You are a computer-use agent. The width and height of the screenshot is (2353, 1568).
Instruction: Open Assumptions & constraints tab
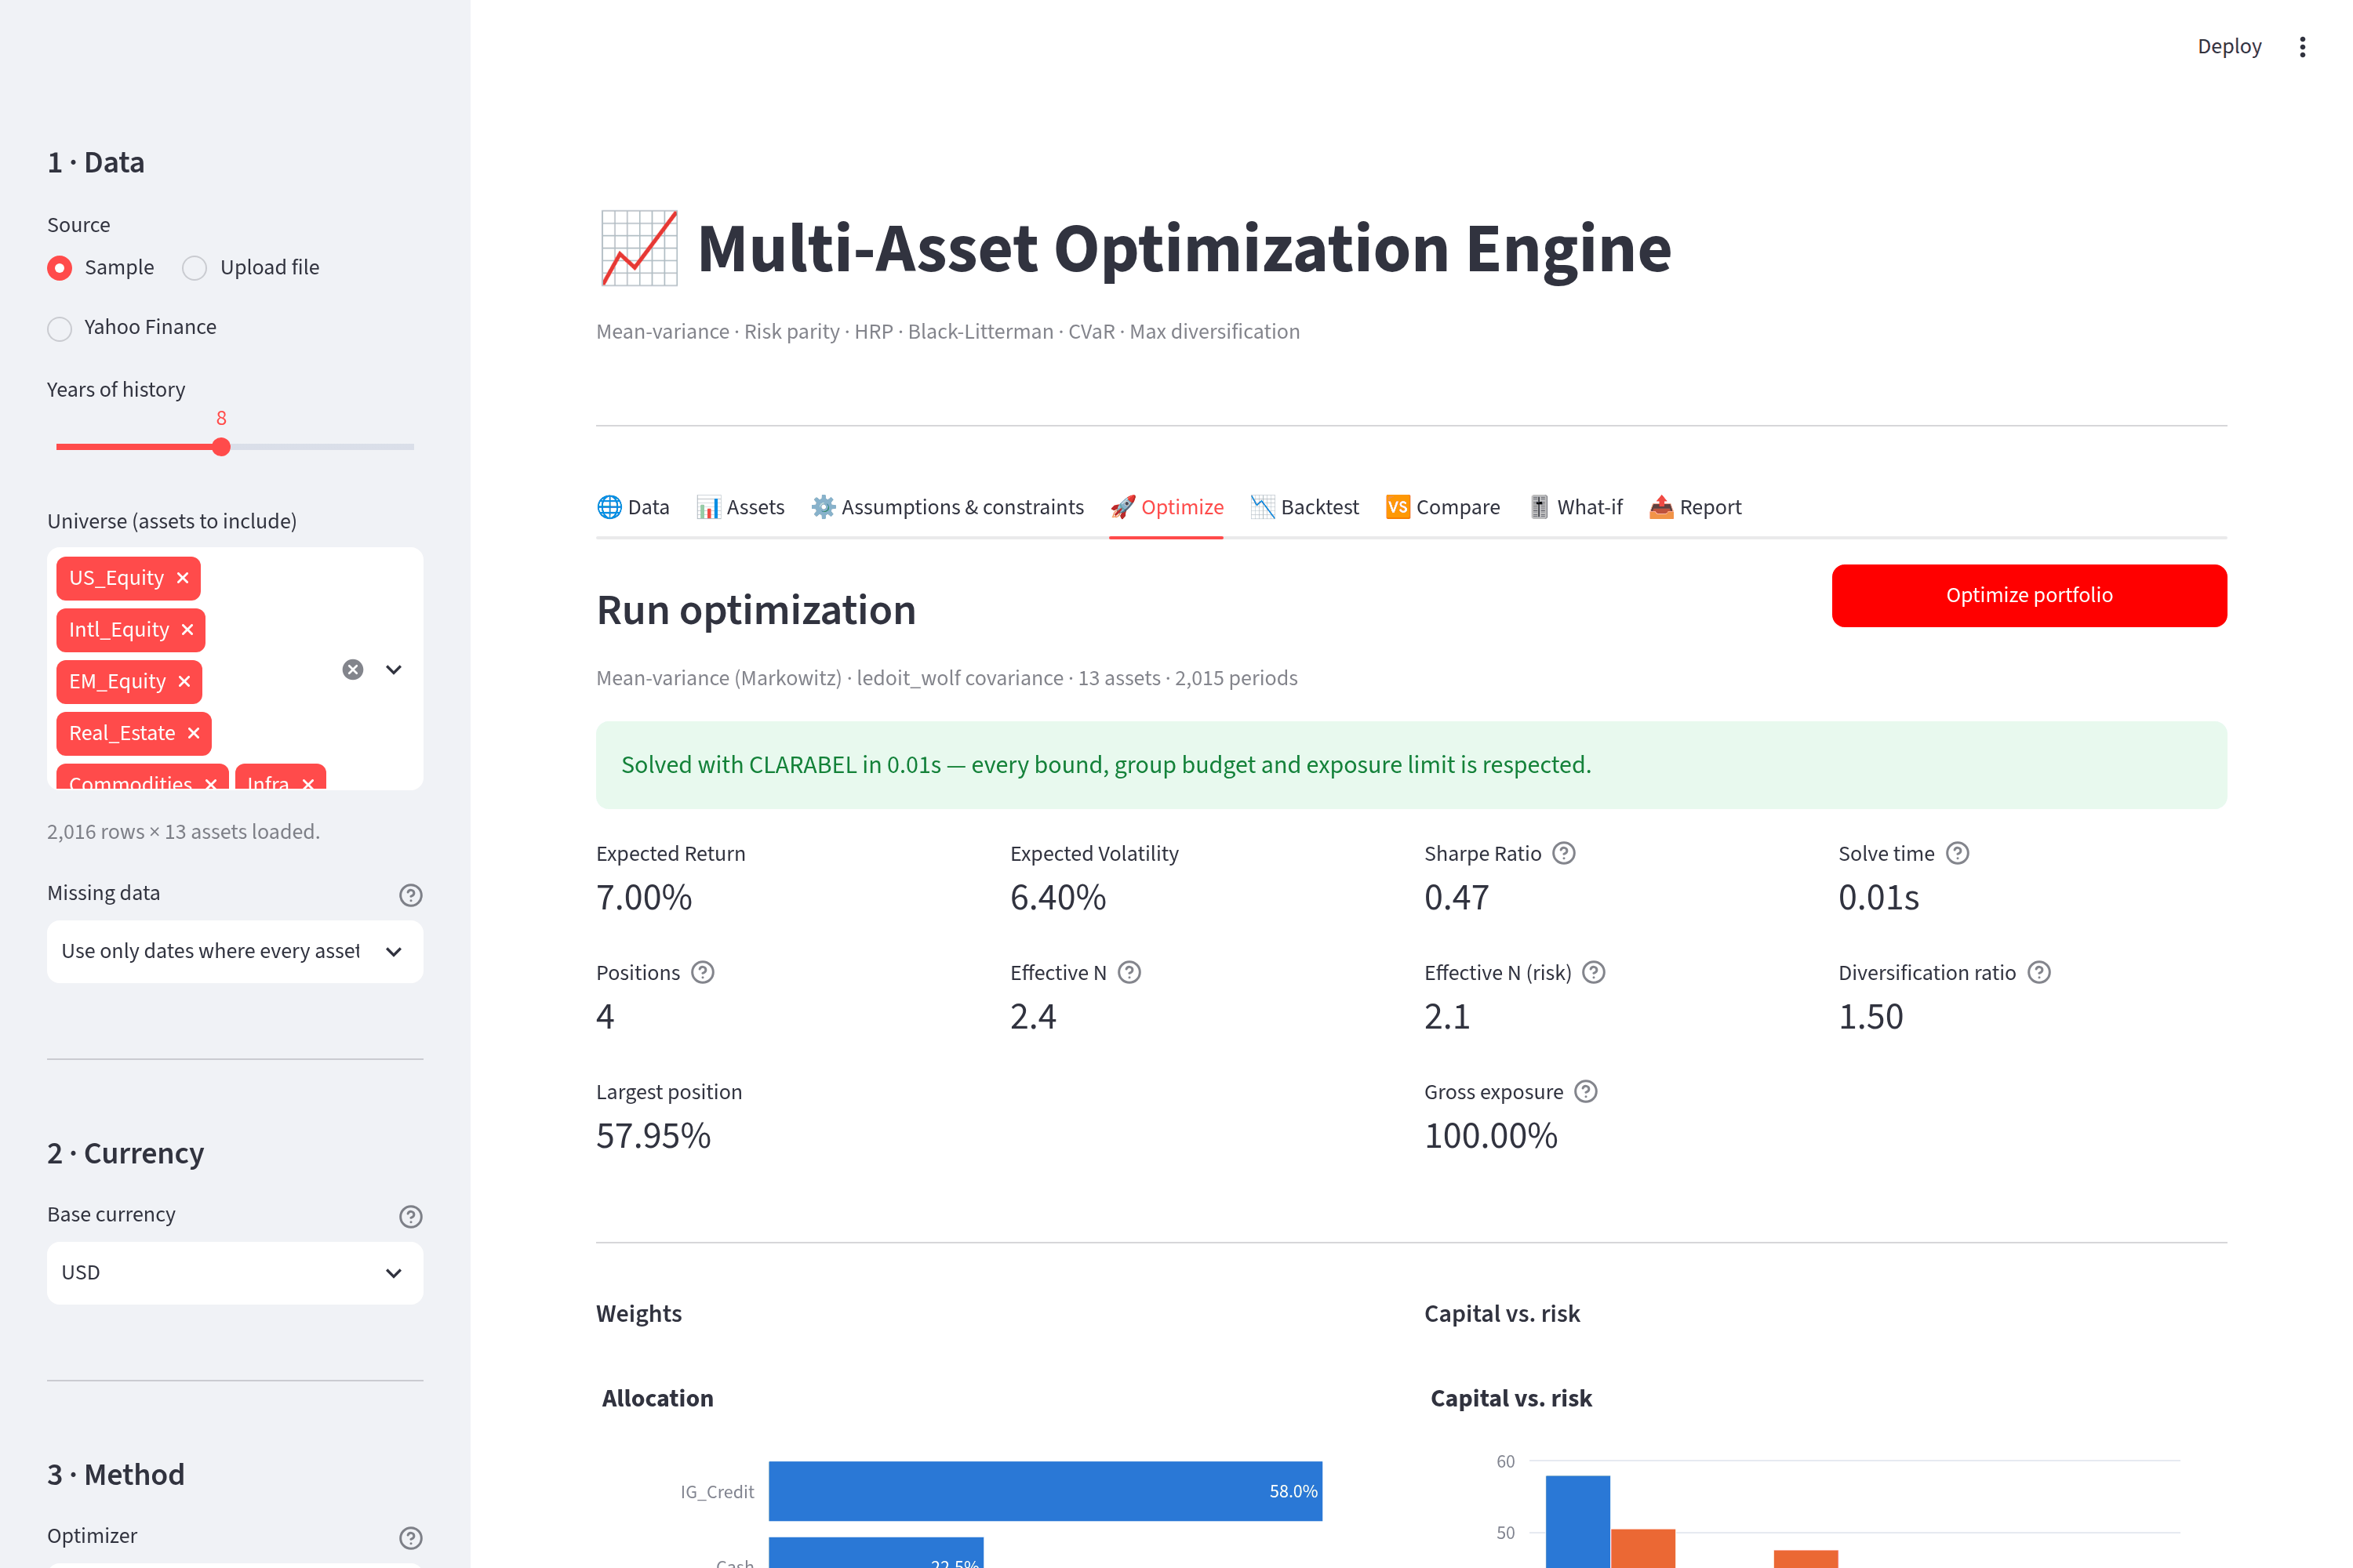[947, 507]
